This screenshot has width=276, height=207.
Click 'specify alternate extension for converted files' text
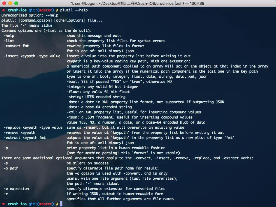(x=116, y=189)
